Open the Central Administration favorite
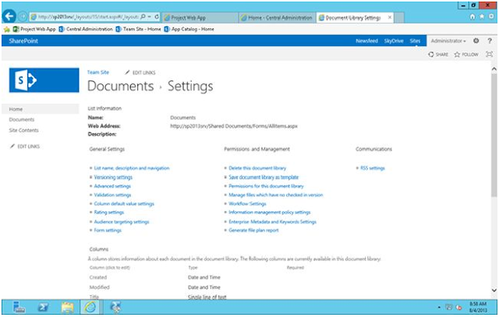This screenshot has height=317, width=499. coord(86,30)
